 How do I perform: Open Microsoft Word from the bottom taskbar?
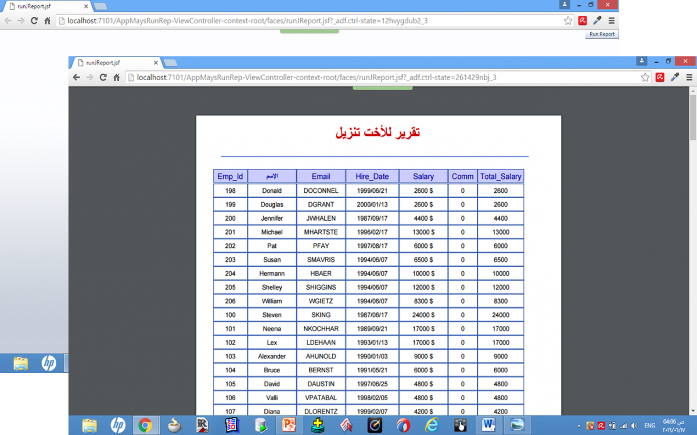pyautogui.click(x=488, y=425)
